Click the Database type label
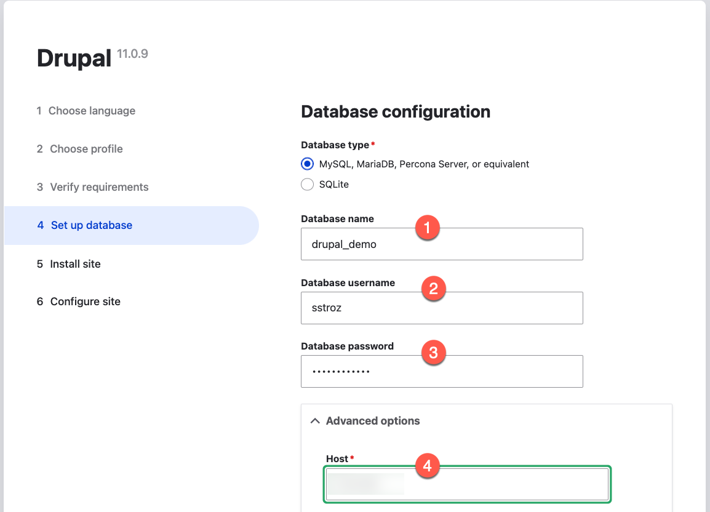This screenshot has height=512, width=710. (335, 145)
